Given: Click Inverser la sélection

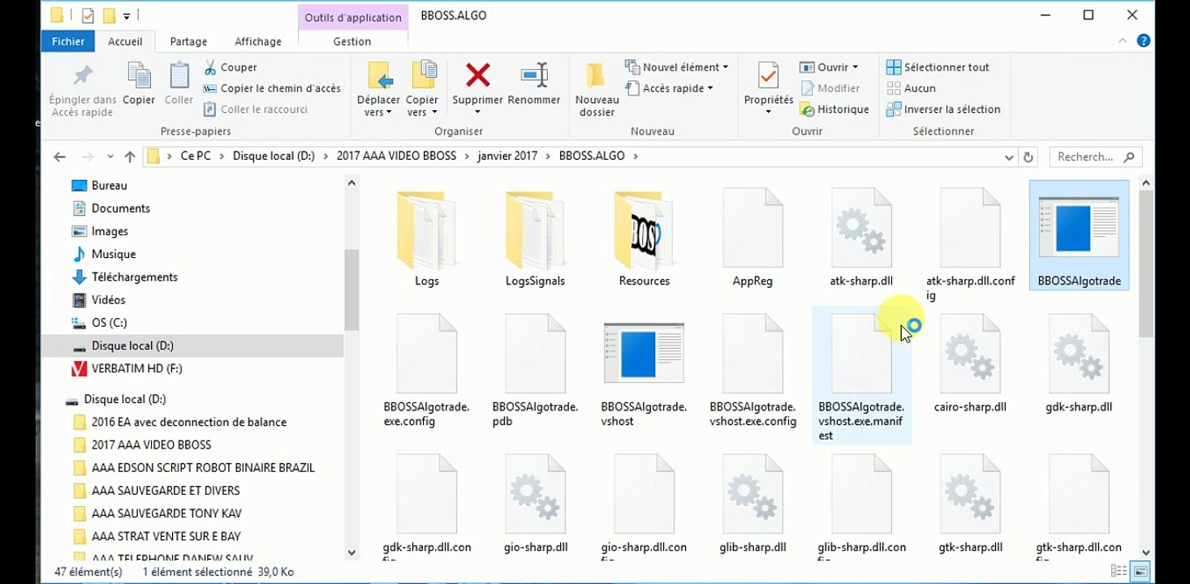Looking at the screenshot, I should tap(943, 109).
